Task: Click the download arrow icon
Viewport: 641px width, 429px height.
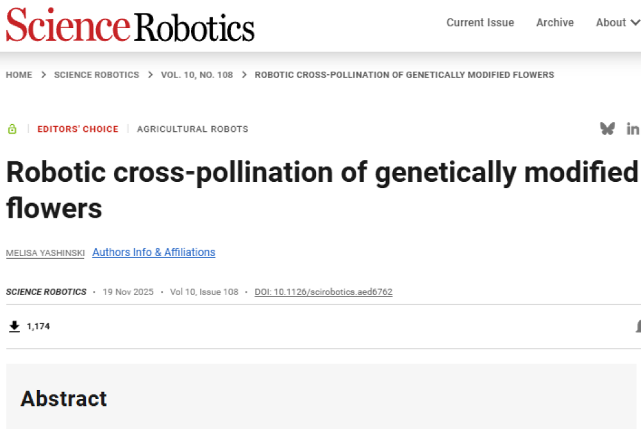Action: tap(14, 327)
